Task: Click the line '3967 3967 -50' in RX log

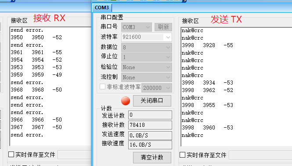Action: click(36, 127)
